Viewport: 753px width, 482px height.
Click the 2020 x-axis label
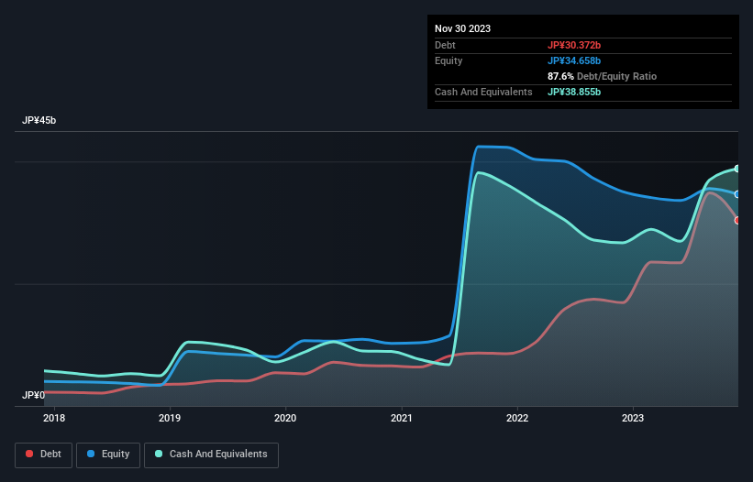click(x=285, y=418)
